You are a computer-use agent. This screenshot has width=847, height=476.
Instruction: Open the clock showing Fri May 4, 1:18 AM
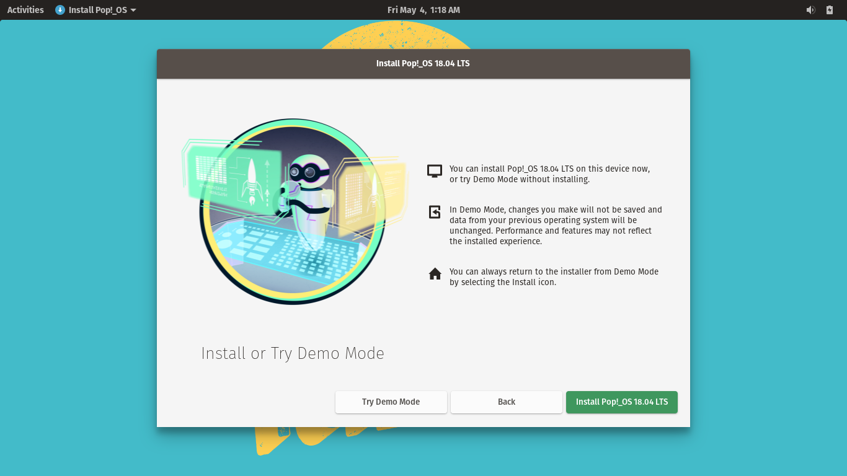(423, 10)
